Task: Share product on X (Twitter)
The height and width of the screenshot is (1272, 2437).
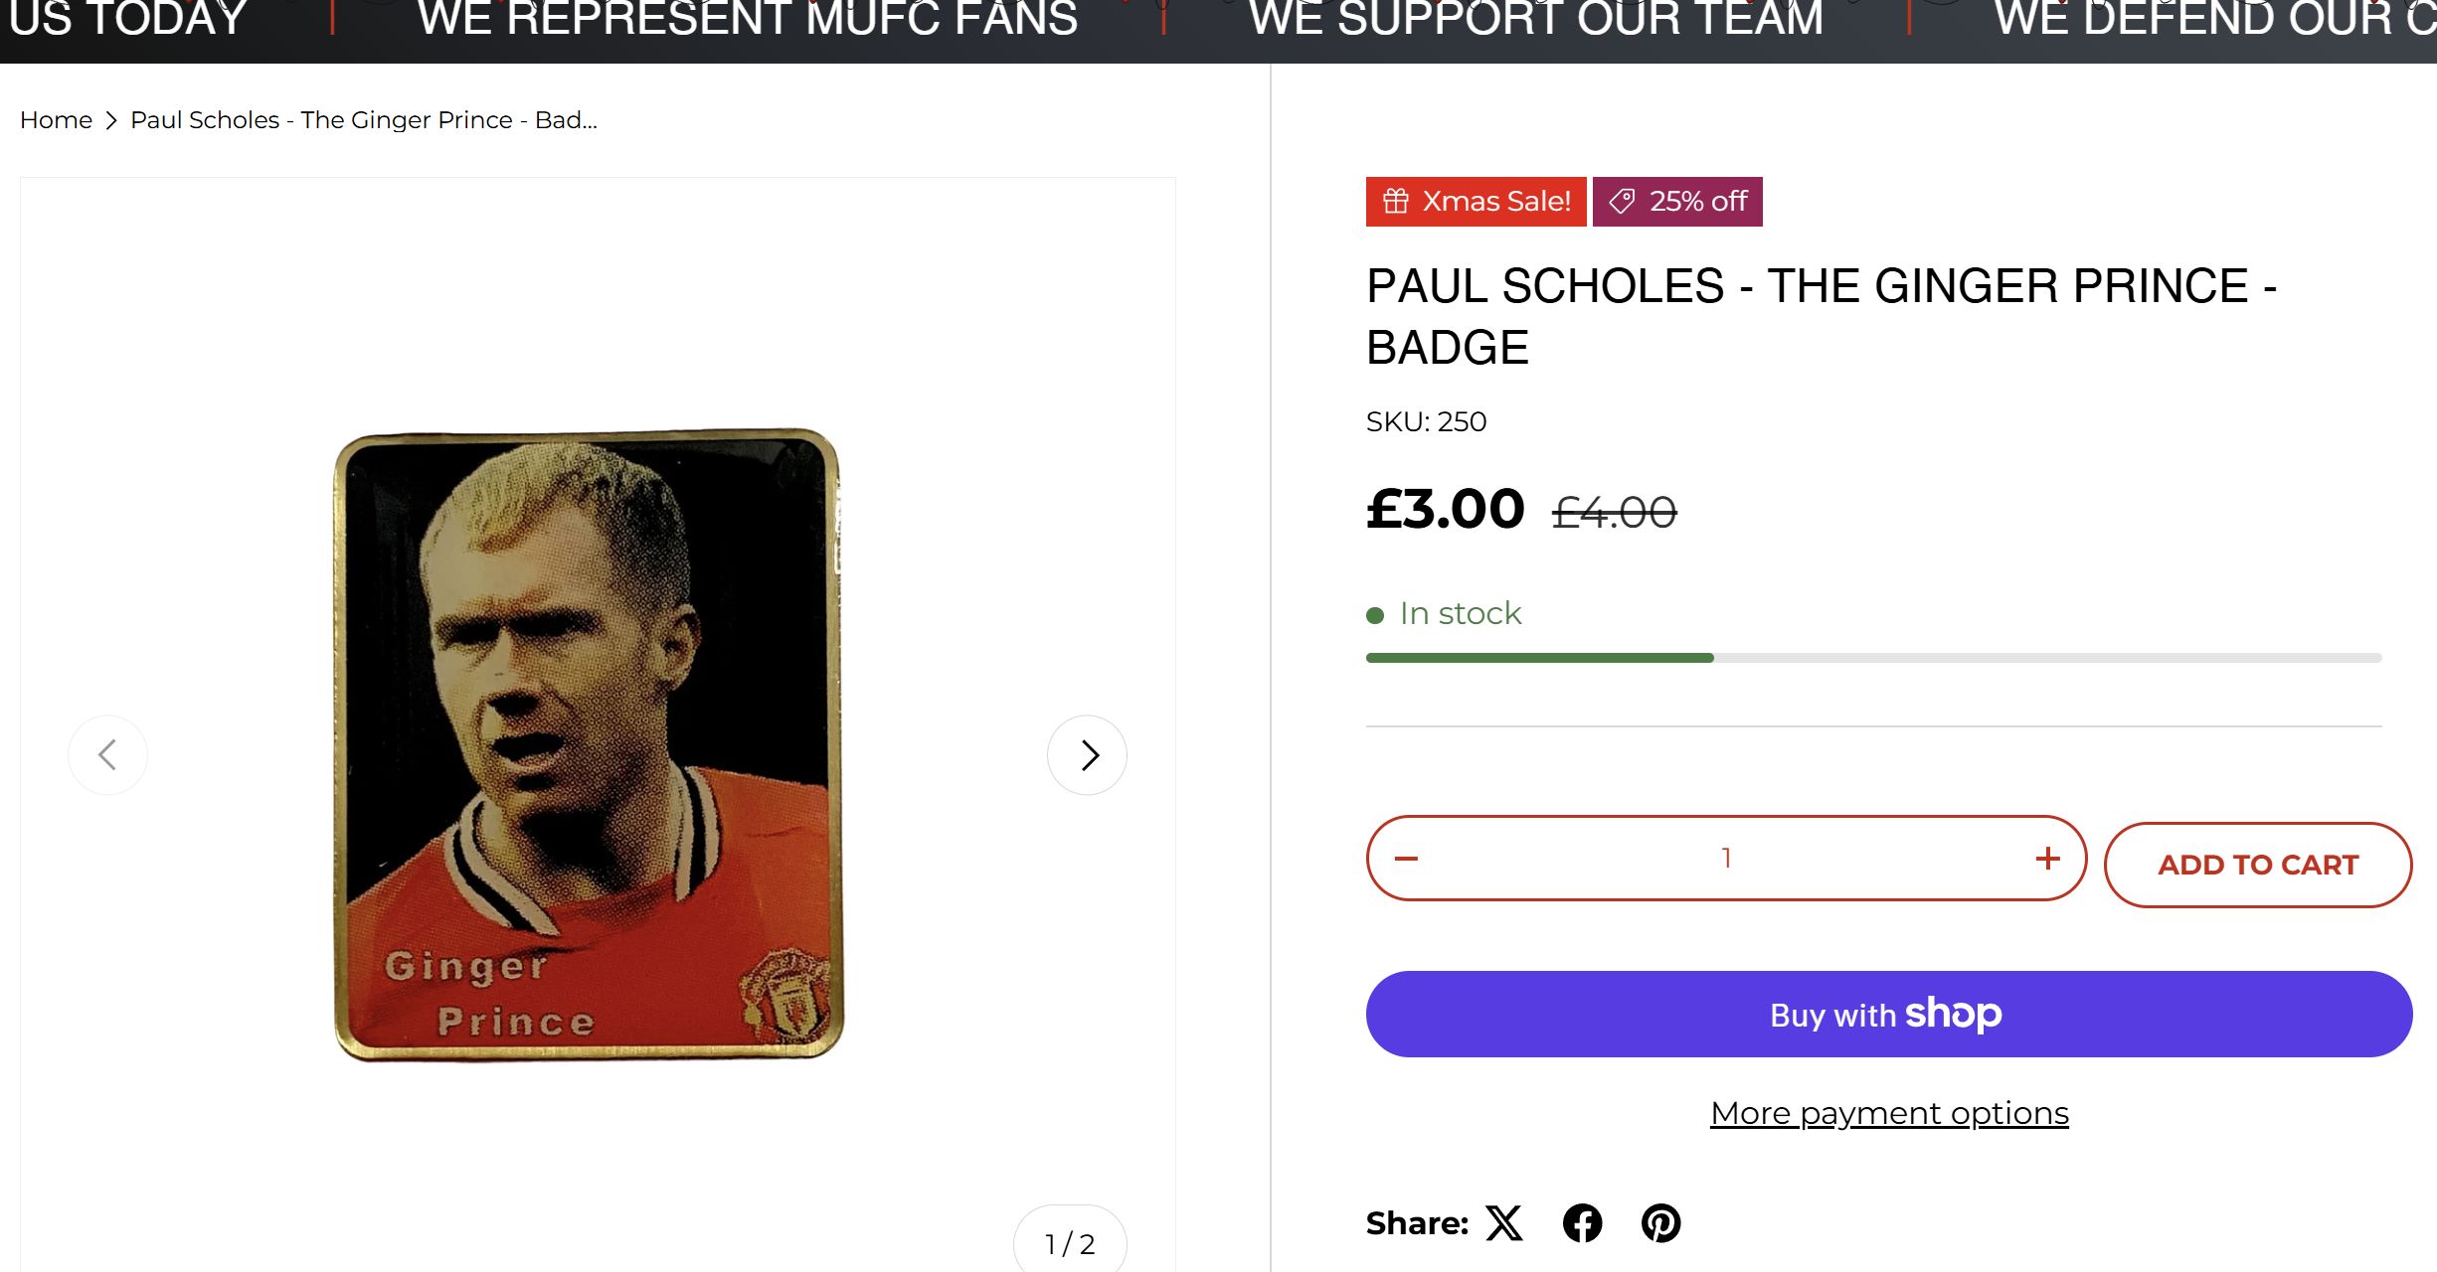Action: point(1504,1223)
